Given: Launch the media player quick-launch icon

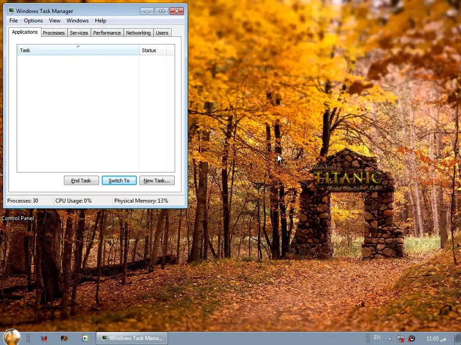Looking at the screenshot, I should click(x=85, y=338).
